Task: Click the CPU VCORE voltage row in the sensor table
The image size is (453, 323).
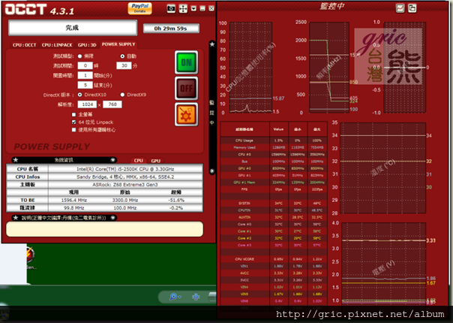Action: point(274,259)
